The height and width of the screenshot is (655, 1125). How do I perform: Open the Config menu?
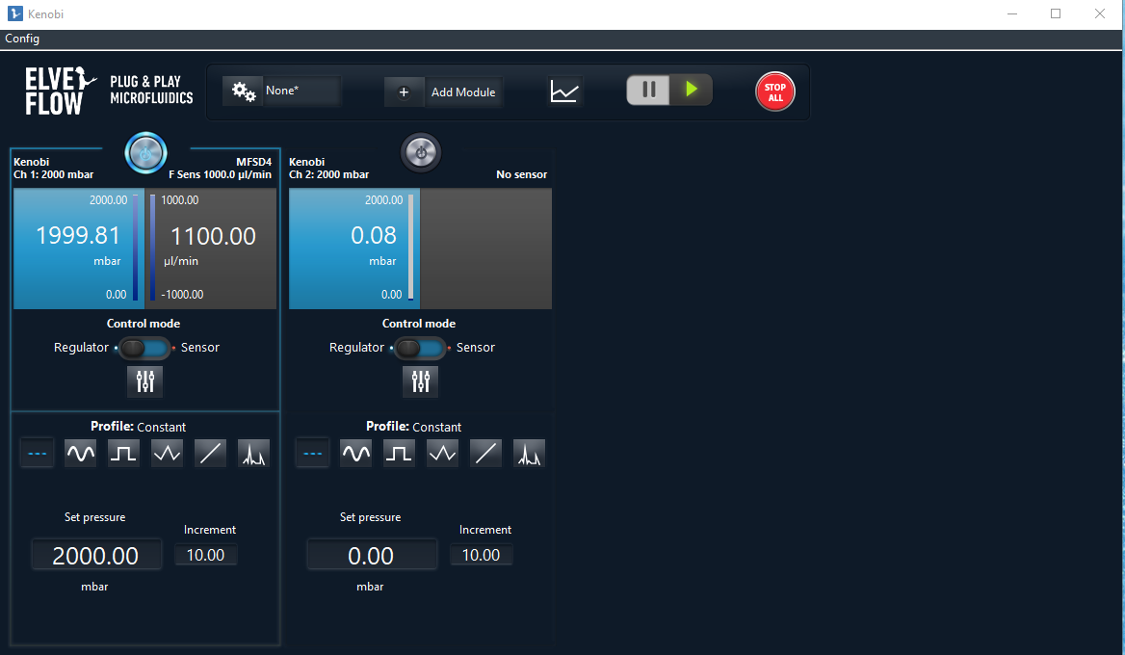pos(22,39)
